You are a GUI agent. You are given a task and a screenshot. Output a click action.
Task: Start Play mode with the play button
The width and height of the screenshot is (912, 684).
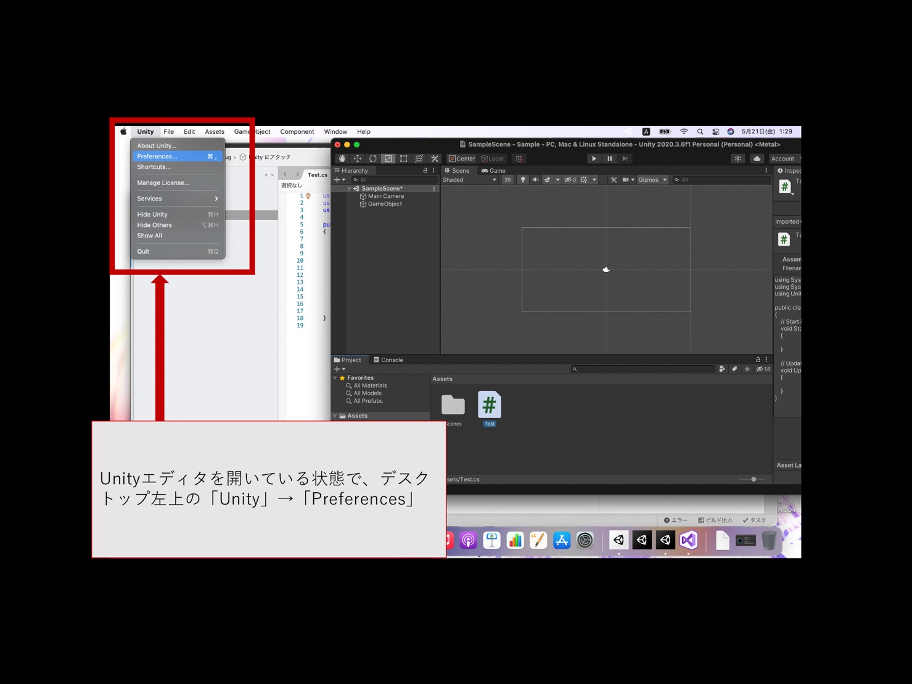pos(594,159)
